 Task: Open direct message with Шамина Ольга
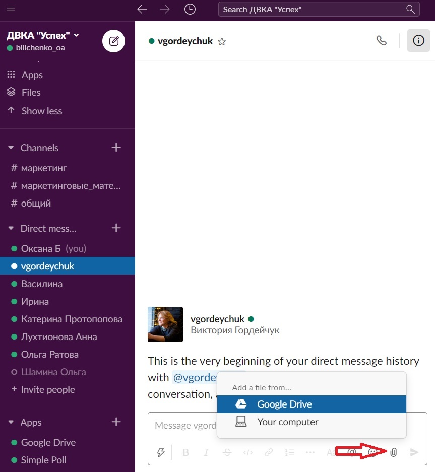click(x=53, y=372)
